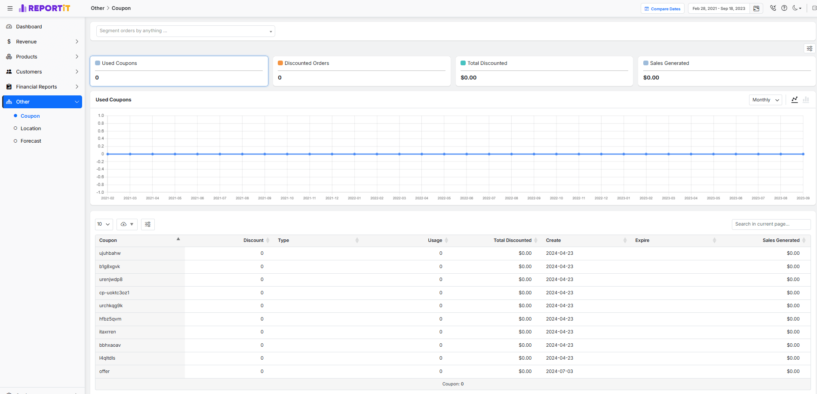817x394 pixels.
Task: Open table column settings icon
Action: click(148, 224)
